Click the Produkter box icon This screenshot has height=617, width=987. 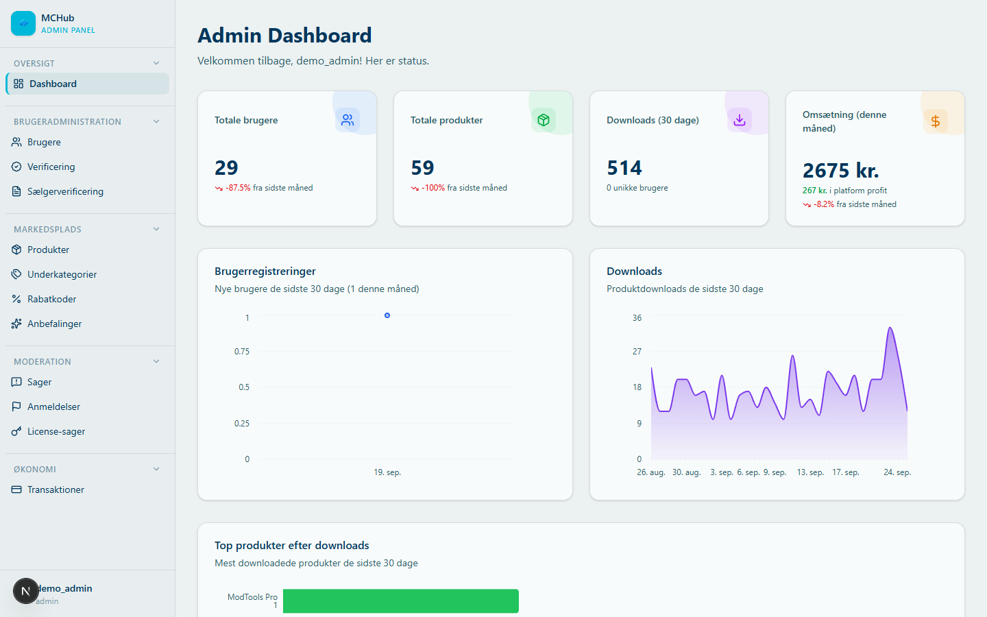(16, 250)
